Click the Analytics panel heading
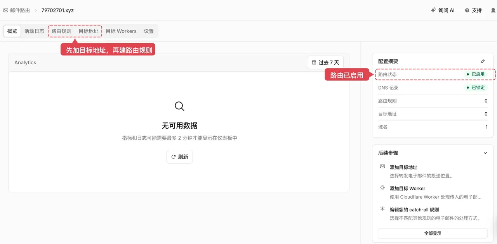The width and height of the screenshot is (497, 244). pyautogui.click(x=25, y=62)
